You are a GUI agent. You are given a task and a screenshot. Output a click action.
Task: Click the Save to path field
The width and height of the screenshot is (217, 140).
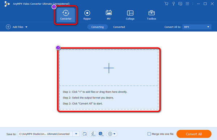pyautogui.click(x=45, y=134)
